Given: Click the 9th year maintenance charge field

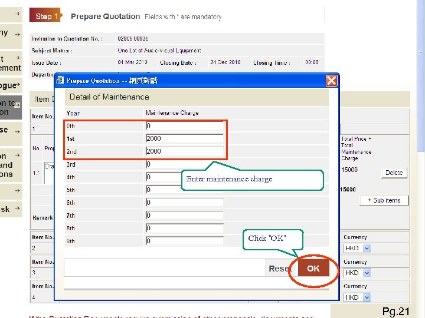Looking at the screenshot, I should point(185,241).
